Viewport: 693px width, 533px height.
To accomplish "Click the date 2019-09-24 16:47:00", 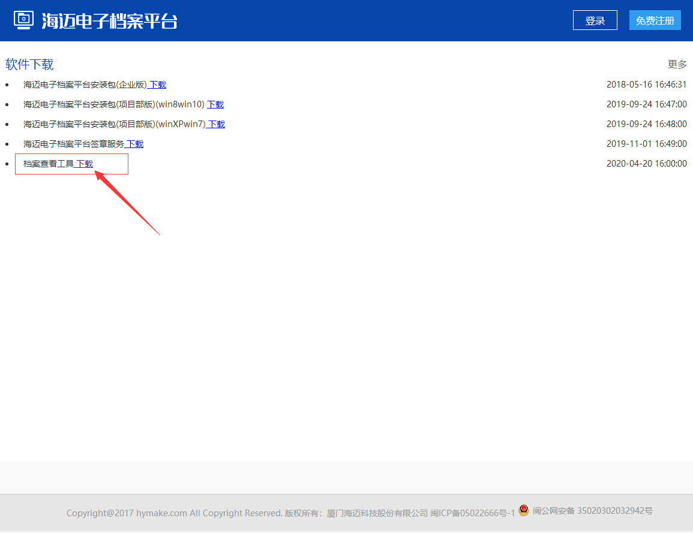I will coord(647,104).
